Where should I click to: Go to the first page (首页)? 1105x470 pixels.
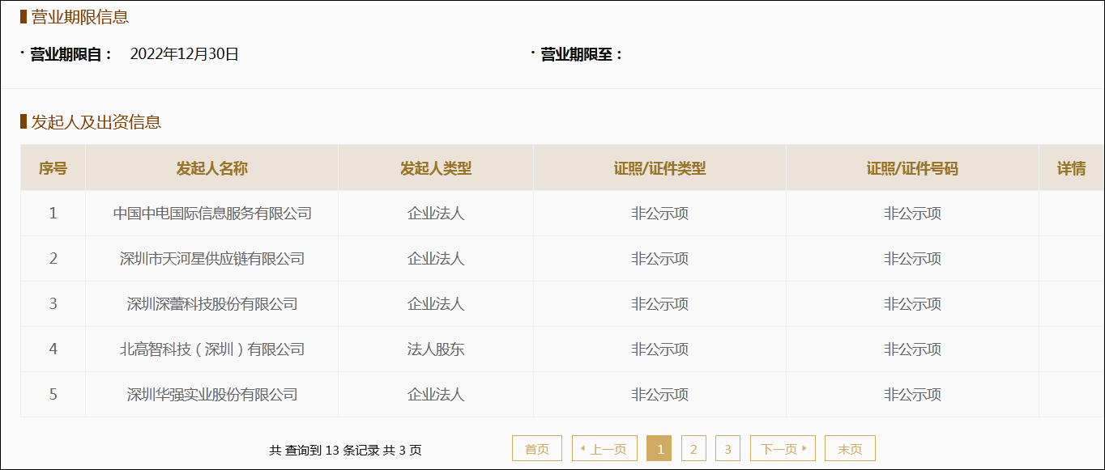point(536,449)
